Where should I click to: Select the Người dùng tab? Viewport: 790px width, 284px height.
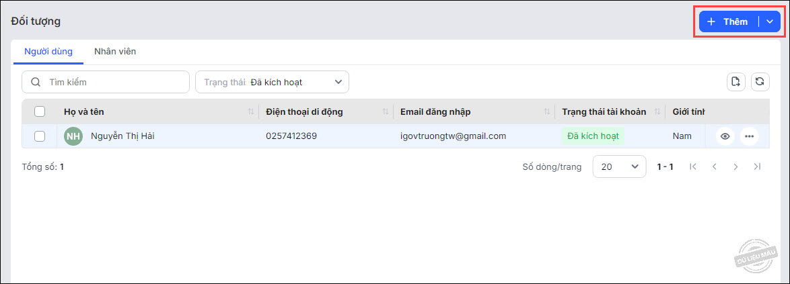(48, 51)
